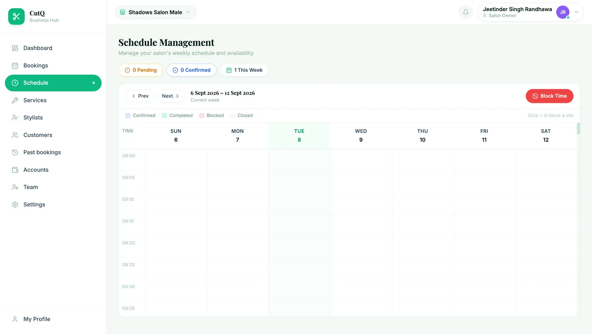Advance to next week with Next

click(x=171, y=96)
